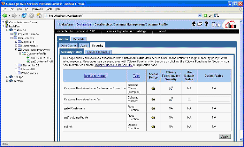Open the Tools menu
Image resolution: width=244 pixels, height=147 pixels.
click(49, 9)
